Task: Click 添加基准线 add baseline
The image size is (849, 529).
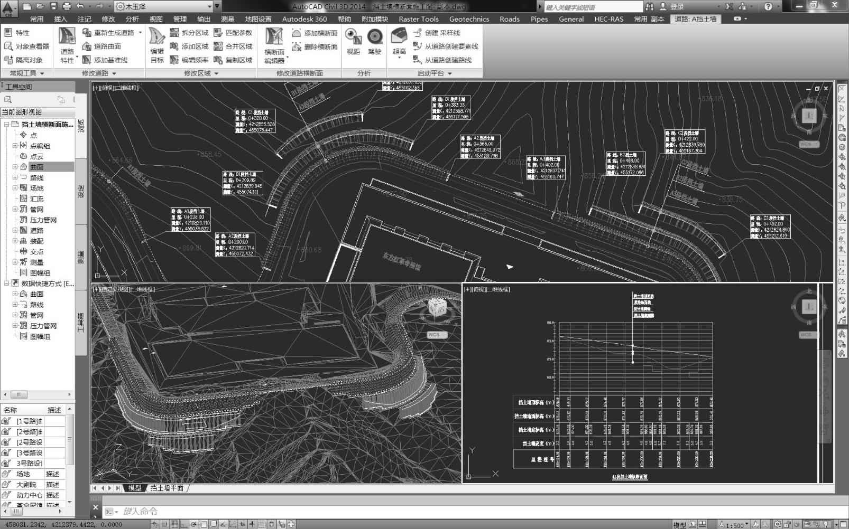Action: click(x=105, y=60)
